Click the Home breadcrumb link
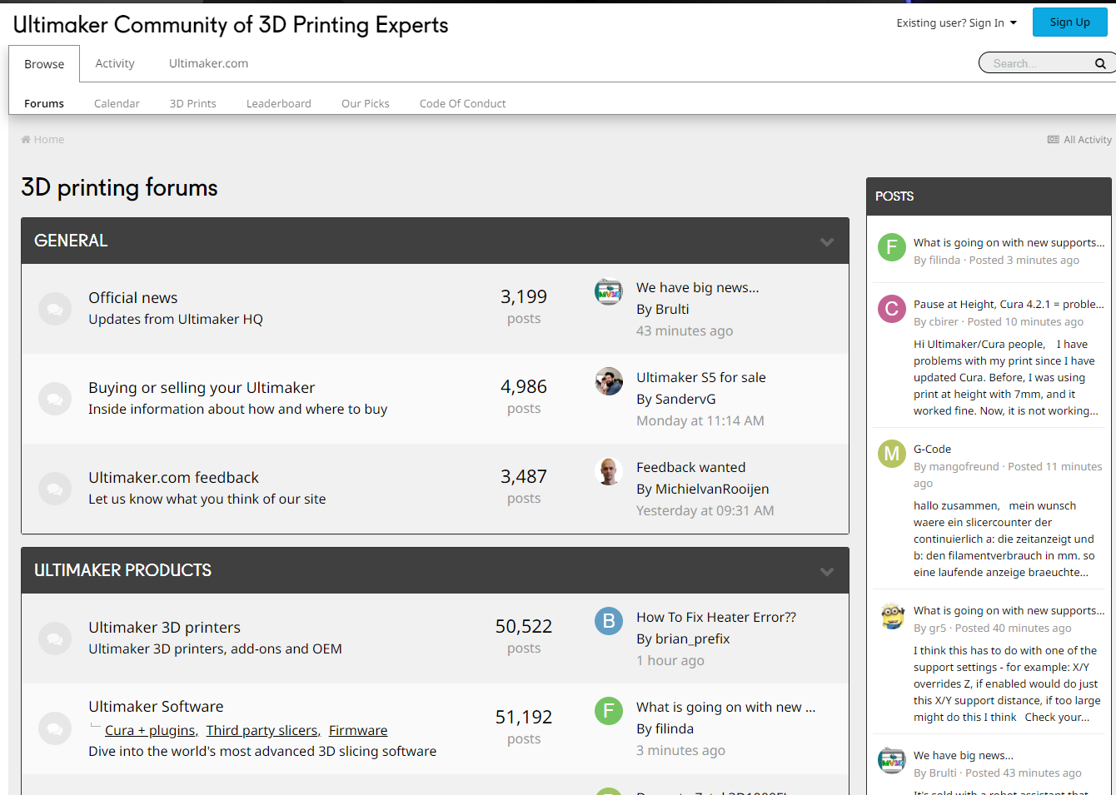Image resolution: width=1116 pixels, height=795 pixels. coord(42,140)
